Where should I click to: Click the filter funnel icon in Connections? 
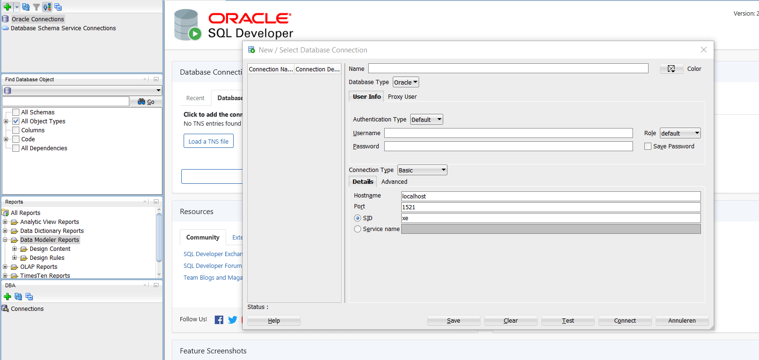pyautogui.click(x=36, y=7)
